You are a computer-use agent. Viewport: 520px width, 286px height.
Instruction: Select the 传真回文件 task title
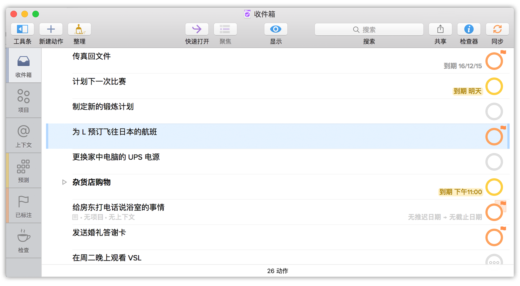pyautogui.click(x=91, y=56)
